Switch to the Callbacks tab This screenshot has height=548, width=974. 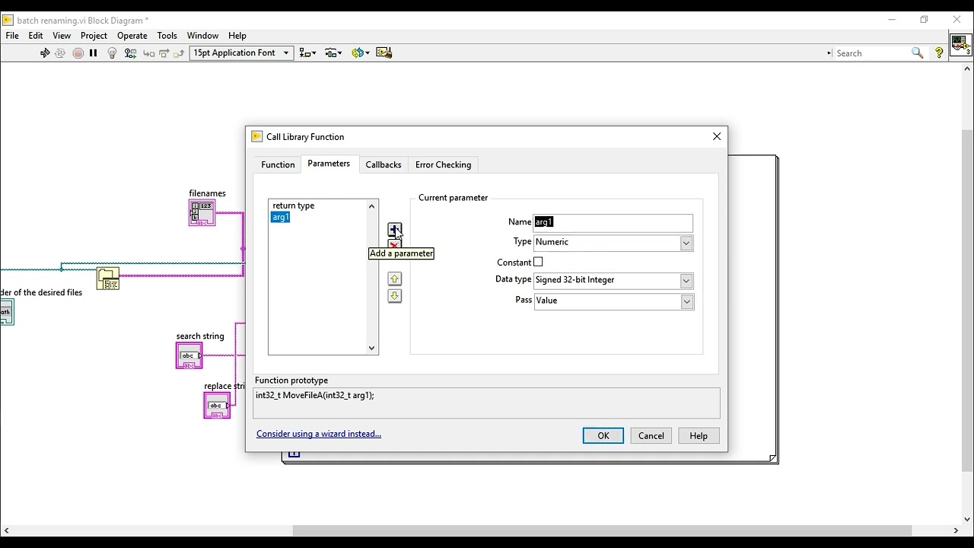(x=384, y=165)
